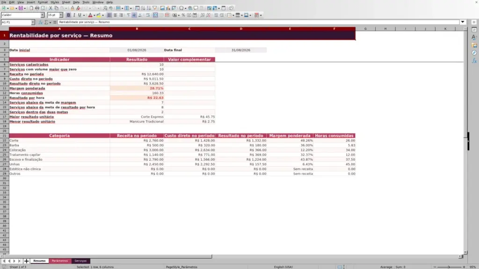Select row 22 header
Viewport: 479px width, 269px height.
coord(5,141)
